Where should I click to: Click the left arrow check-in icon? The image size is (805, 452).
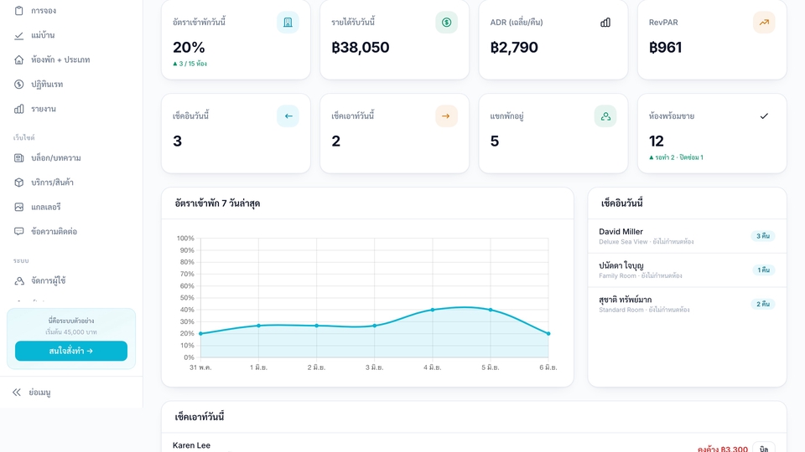288,116
